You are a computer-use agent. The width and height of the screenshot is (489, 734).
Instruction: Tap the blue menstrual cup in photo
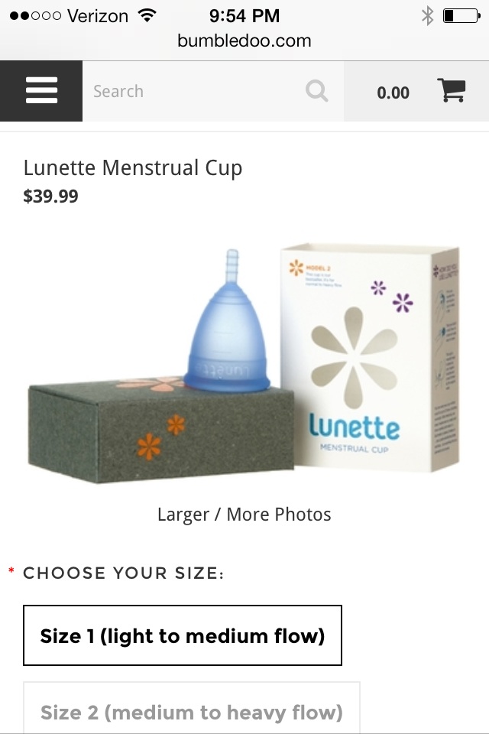tap(228, 322)
